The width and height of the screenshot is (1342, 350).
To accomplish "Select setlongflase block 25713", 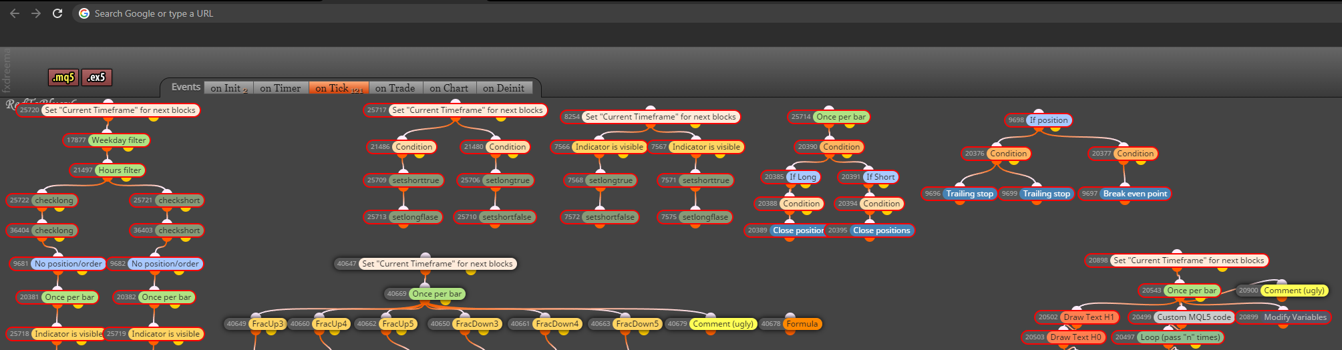I will [403, 217].
